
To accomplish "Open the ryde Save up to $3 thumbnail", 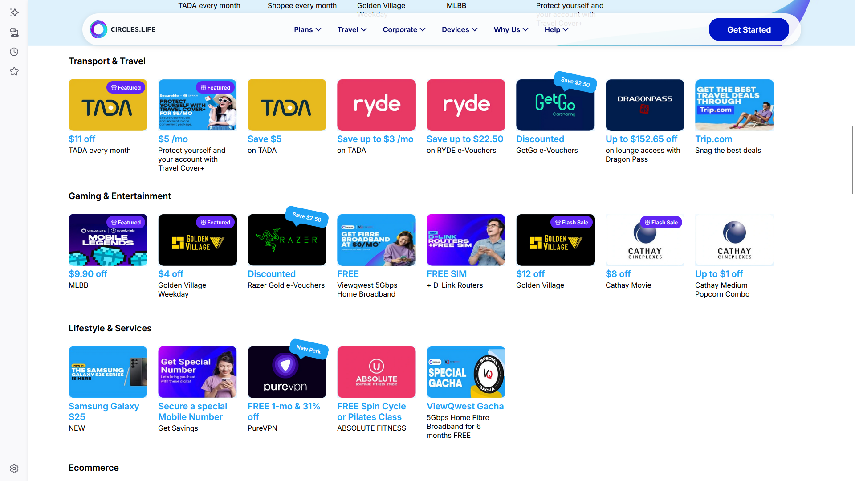I will click(376, 105).
